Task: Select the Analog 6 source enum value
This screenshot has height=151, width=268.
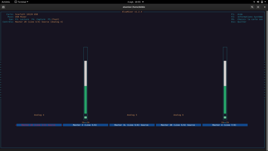Action: [179, 115]
